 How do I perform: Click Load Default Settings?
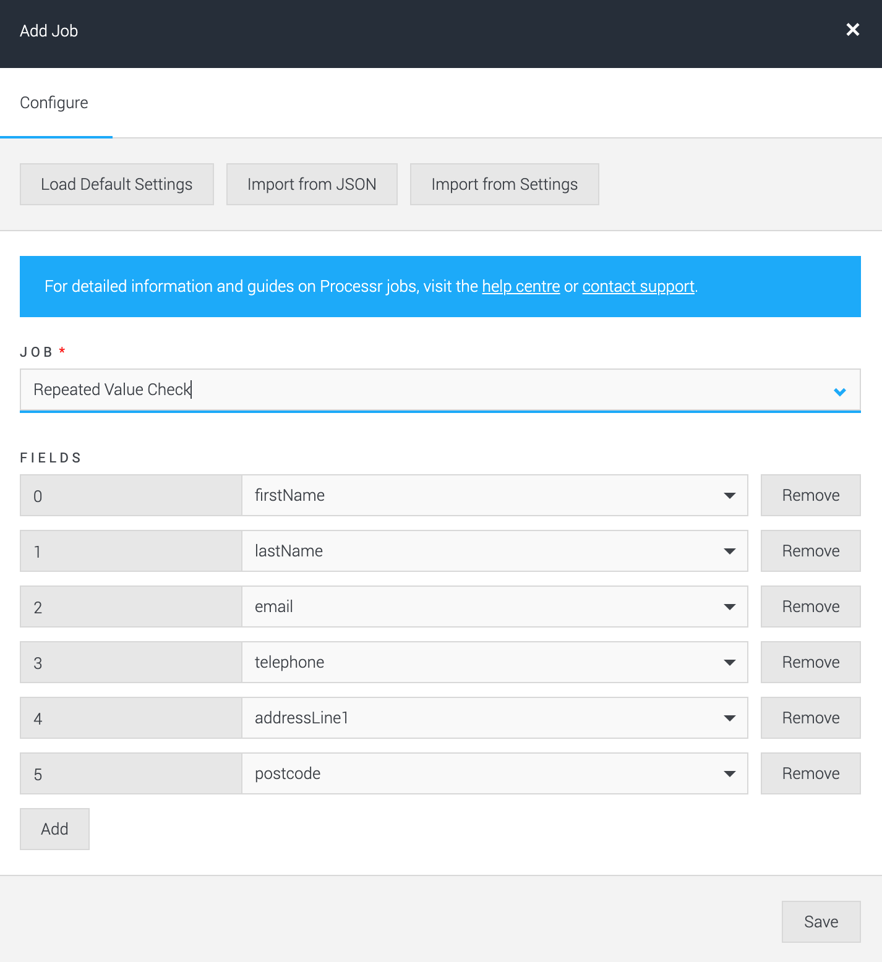click(116, 184)
